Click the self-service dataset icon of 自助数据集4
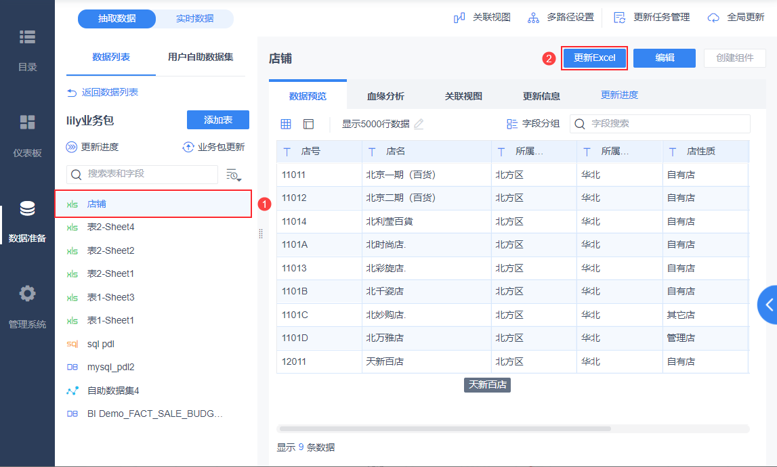777x467 pixels. point(72,391)
